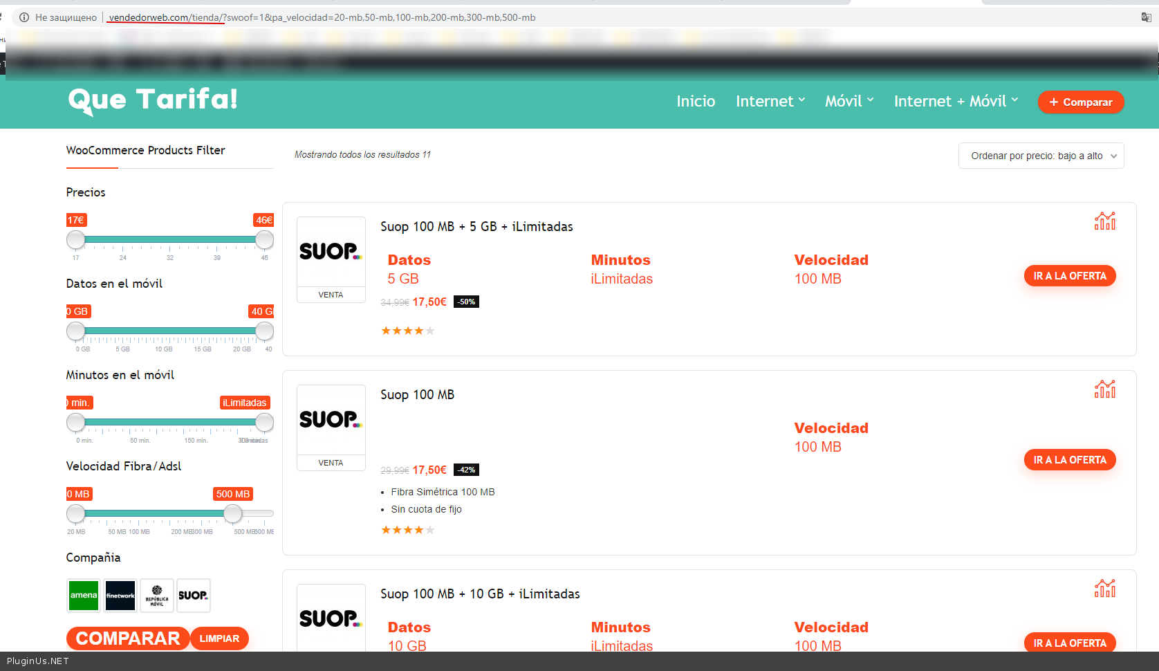Click the minimum handle of Velocidad Fibra/Adsl slider

[76, 513]
